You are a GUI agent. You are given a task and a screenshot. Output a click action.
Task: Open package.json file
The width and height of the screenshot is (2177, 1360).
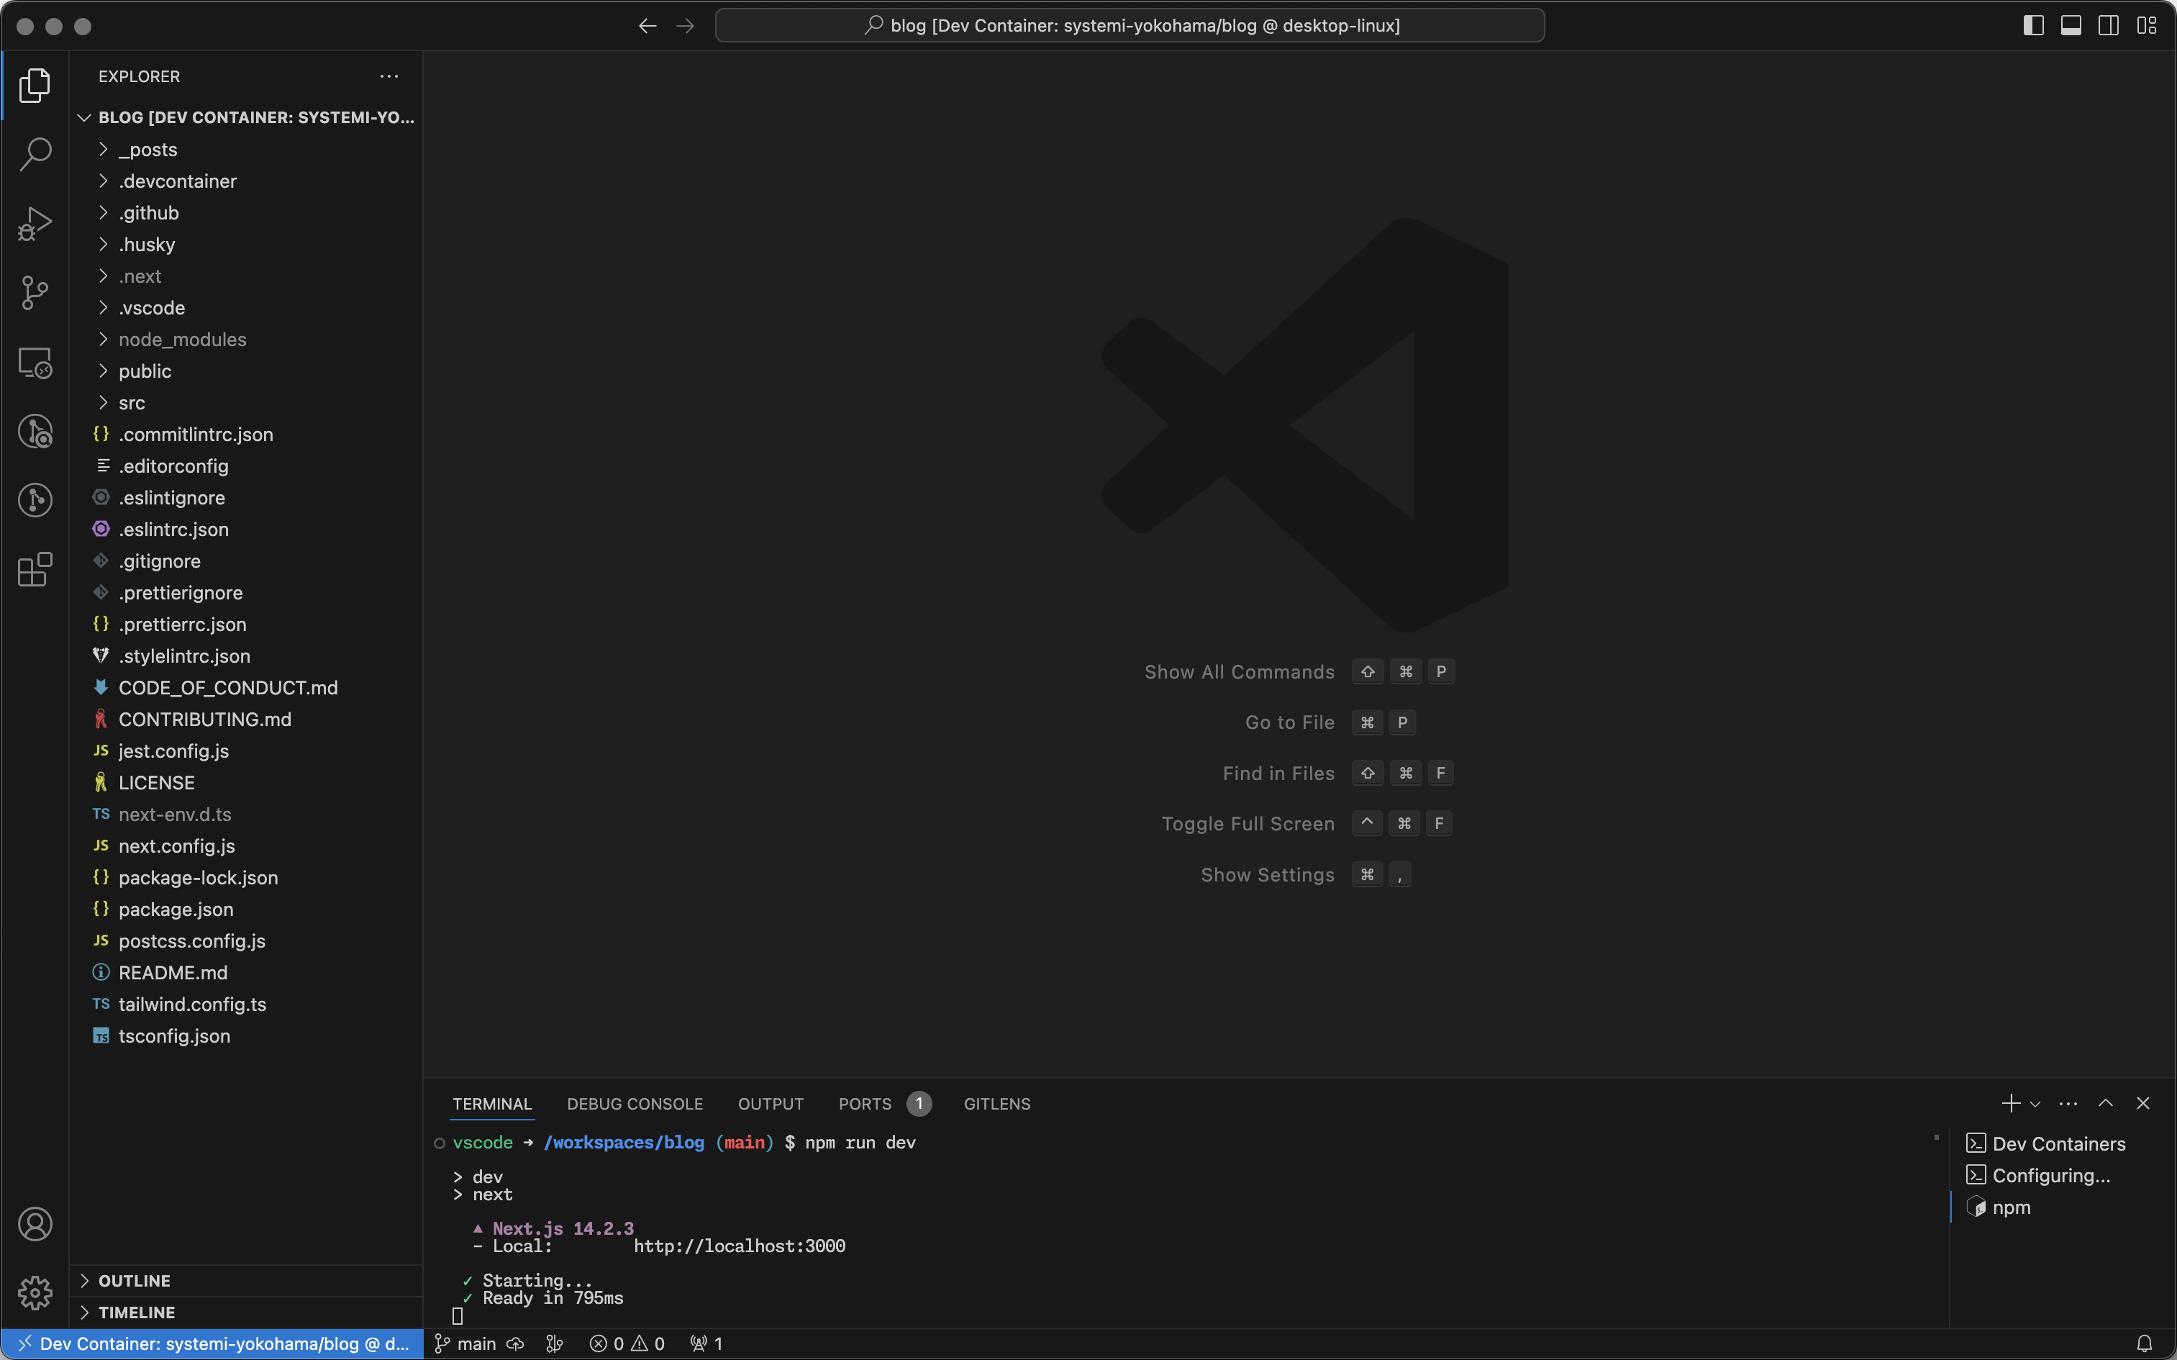(x=245, y=910)
